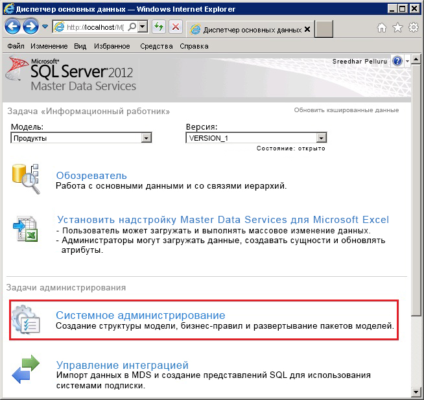This screenshot has width=424, height=400.
Task: Open the Файл menu
Action: (16, 46)
